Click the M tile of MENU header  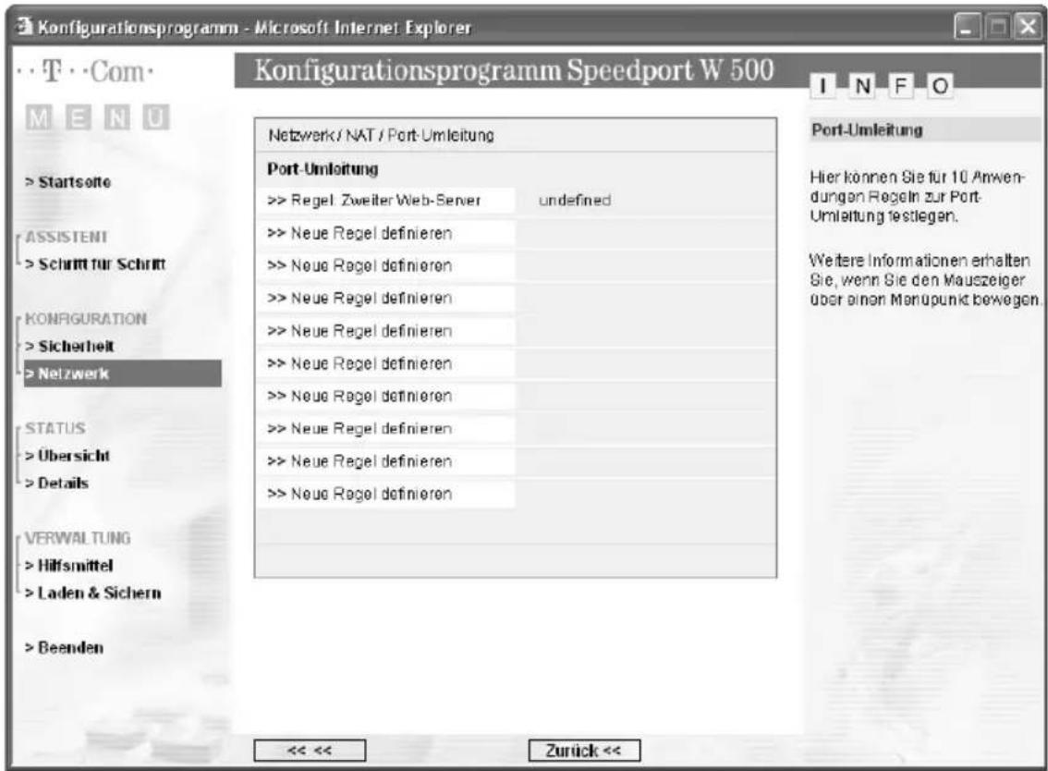coord(39,117)
